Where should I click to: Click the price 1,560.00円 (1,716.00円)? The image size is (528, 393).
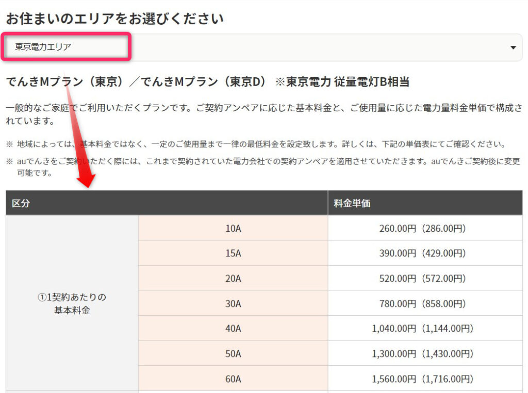(422, 379)
